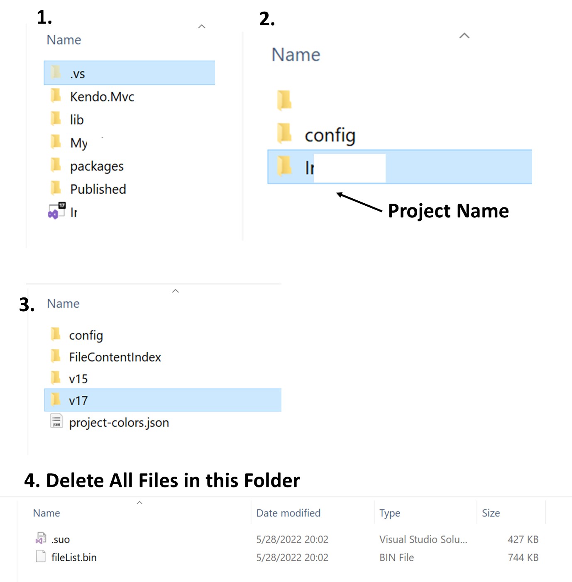
Task: Open the Published folder
Action: 98,189
